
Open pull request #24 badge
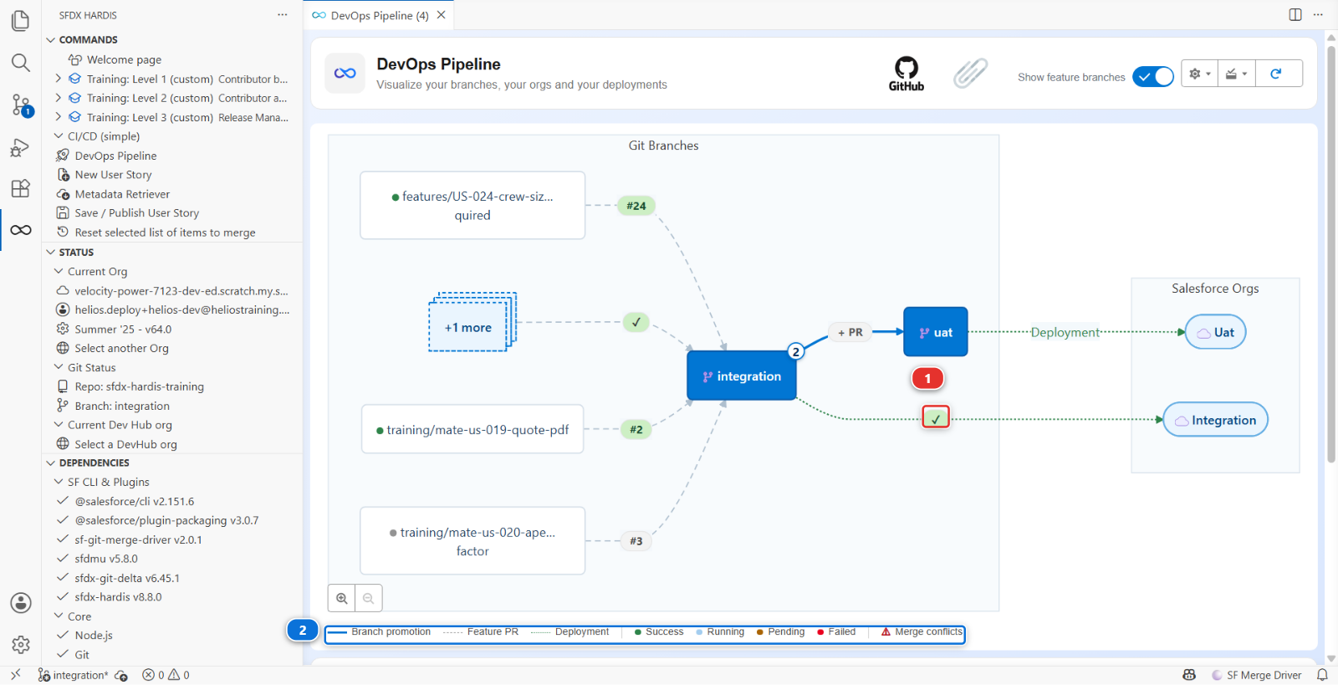click(x=636, y=206)
